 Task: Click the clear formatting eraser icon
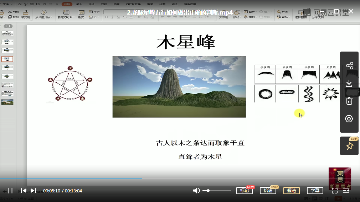[153, 17]
